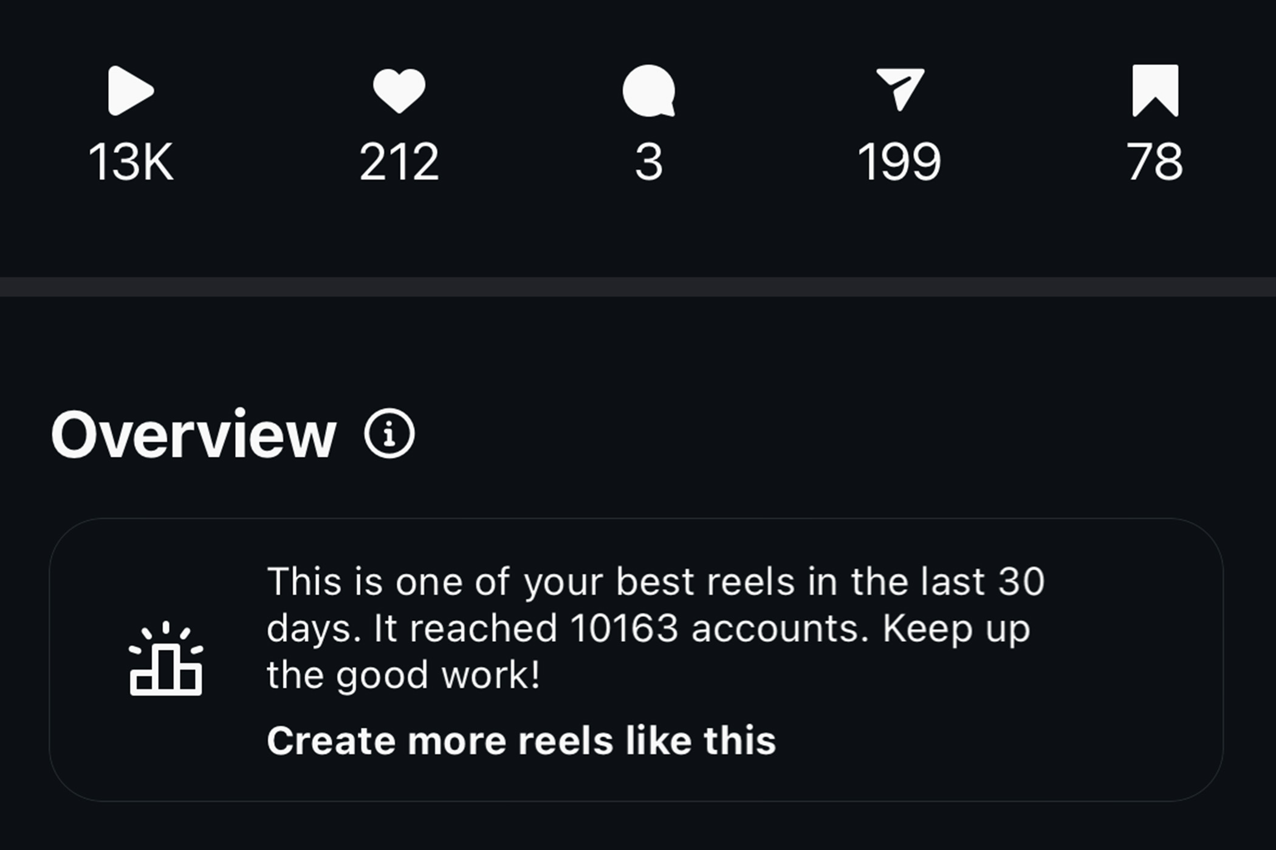Click the paper plane shares icon
1276x850 pixels.
coord(900,89)
